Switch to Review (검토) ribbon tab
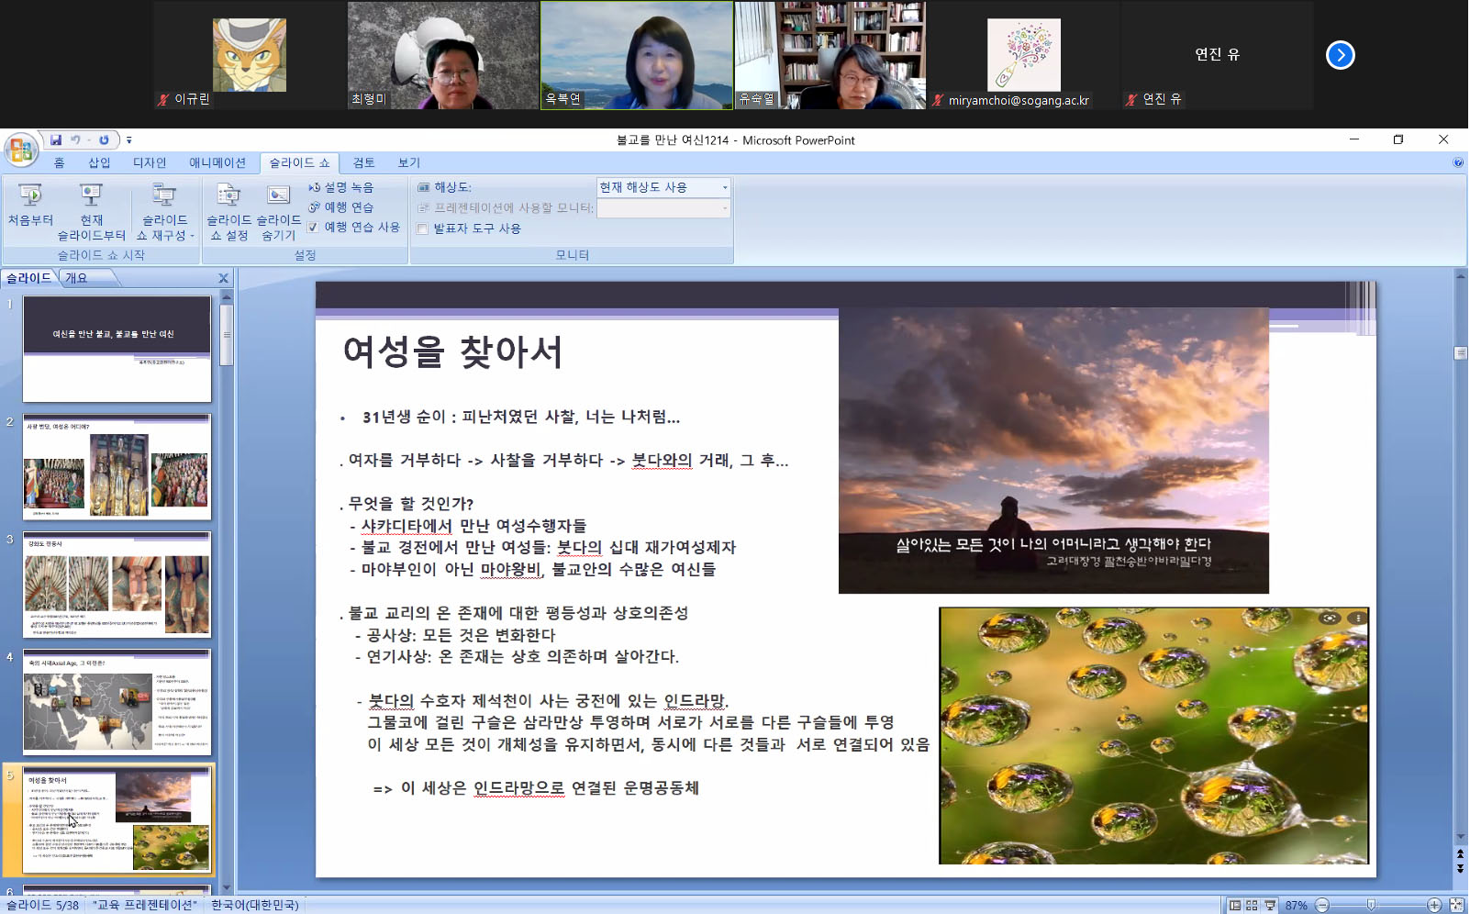Screen dimensions: 1470x914 point(363,162)
